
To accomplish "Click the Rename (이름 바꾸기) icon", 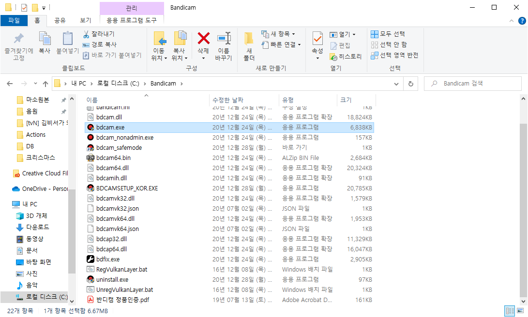I will [224, 38].
